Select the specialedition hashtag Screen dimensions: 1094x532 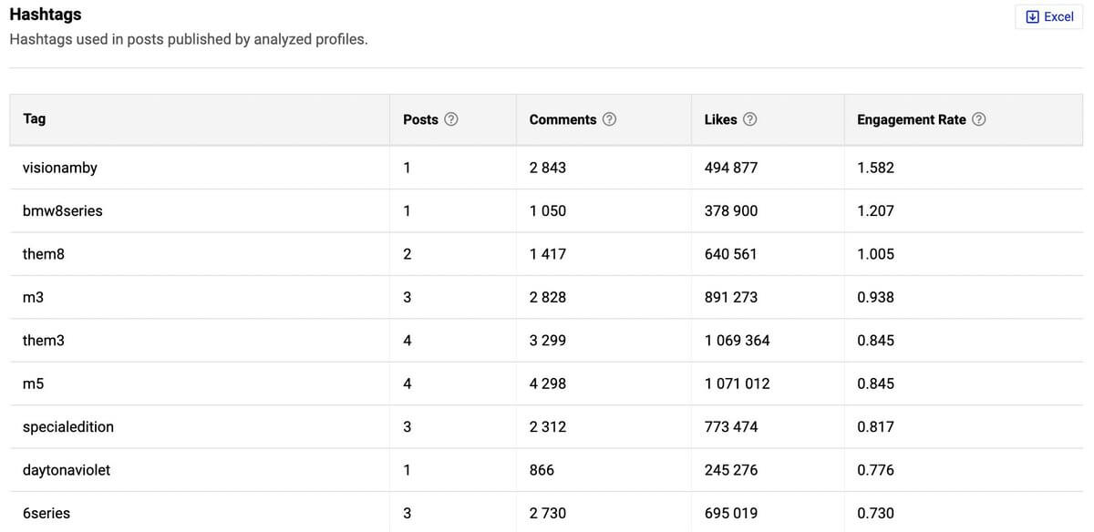68,426
